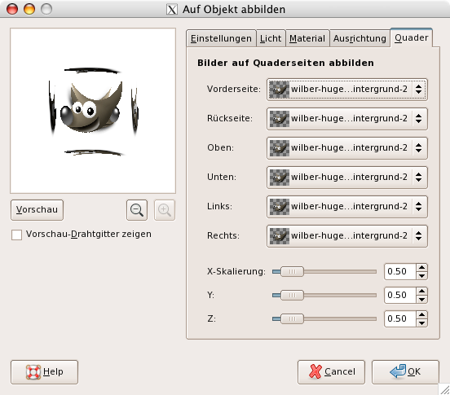Viewport: 450px width, 395px height.
Task: Click the X11 icon in the title bar
Action: pyautogui.click(x=172, y=10)
